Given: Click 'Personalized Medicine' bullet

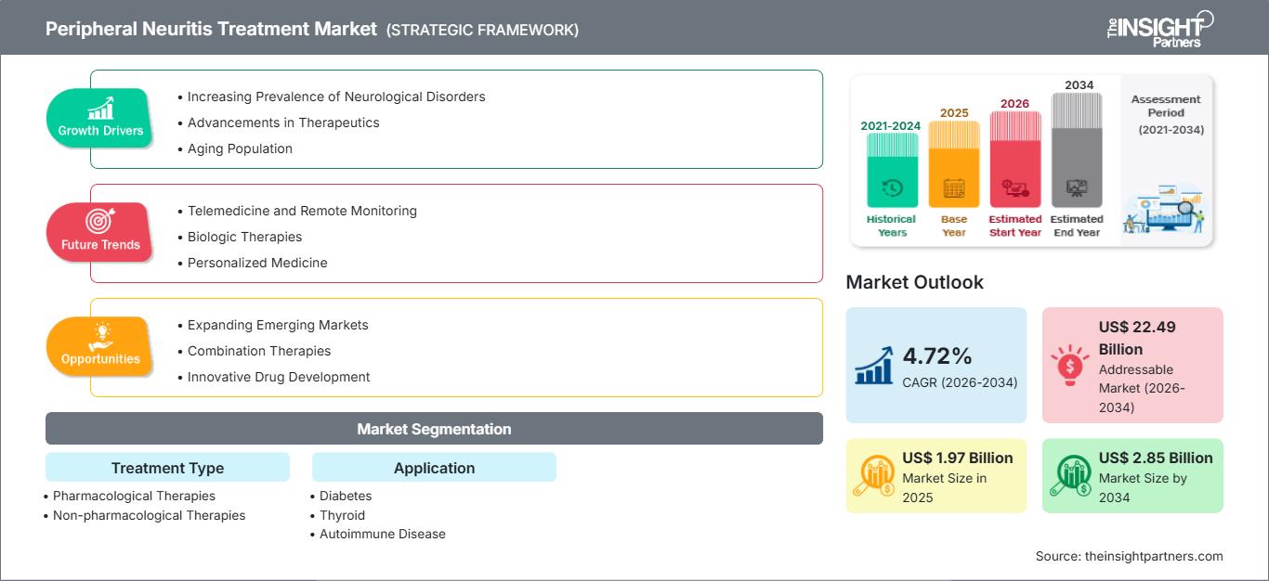Looking at the screenshot, I should click(x=257, y=263).
